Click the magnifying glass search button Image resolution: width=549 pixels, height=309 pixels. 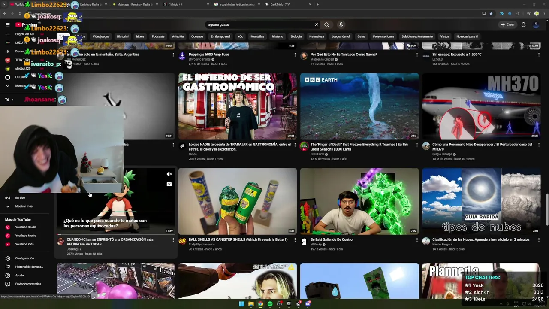(326, 24)
